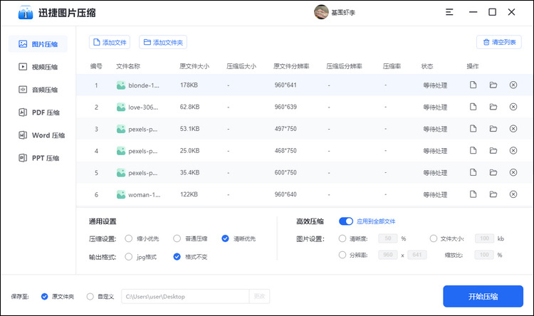Select 图片压缩 in the sidebar
534x316 pixels.
(x=38, y=44)
